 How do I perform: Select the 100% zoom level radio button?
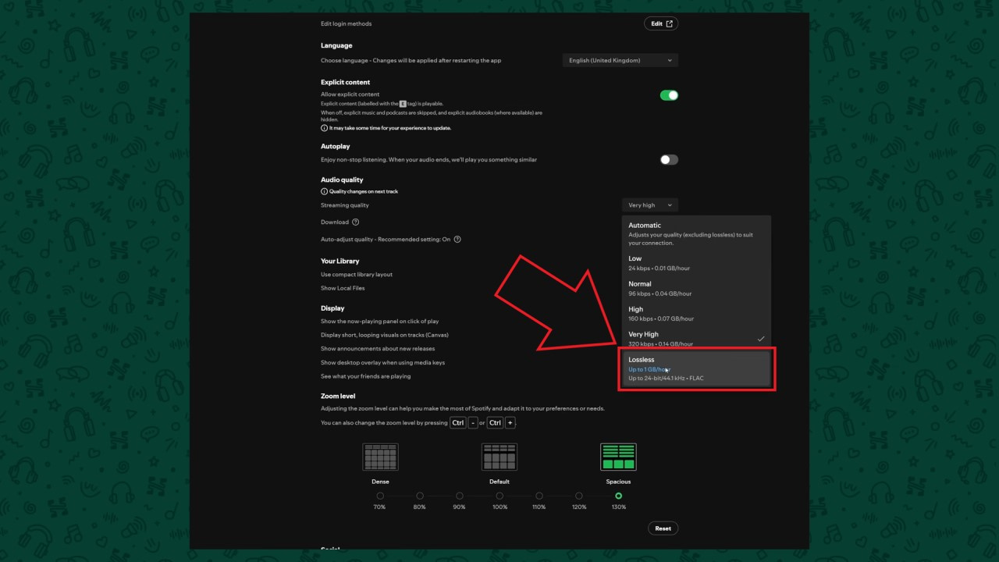point(499,496)
